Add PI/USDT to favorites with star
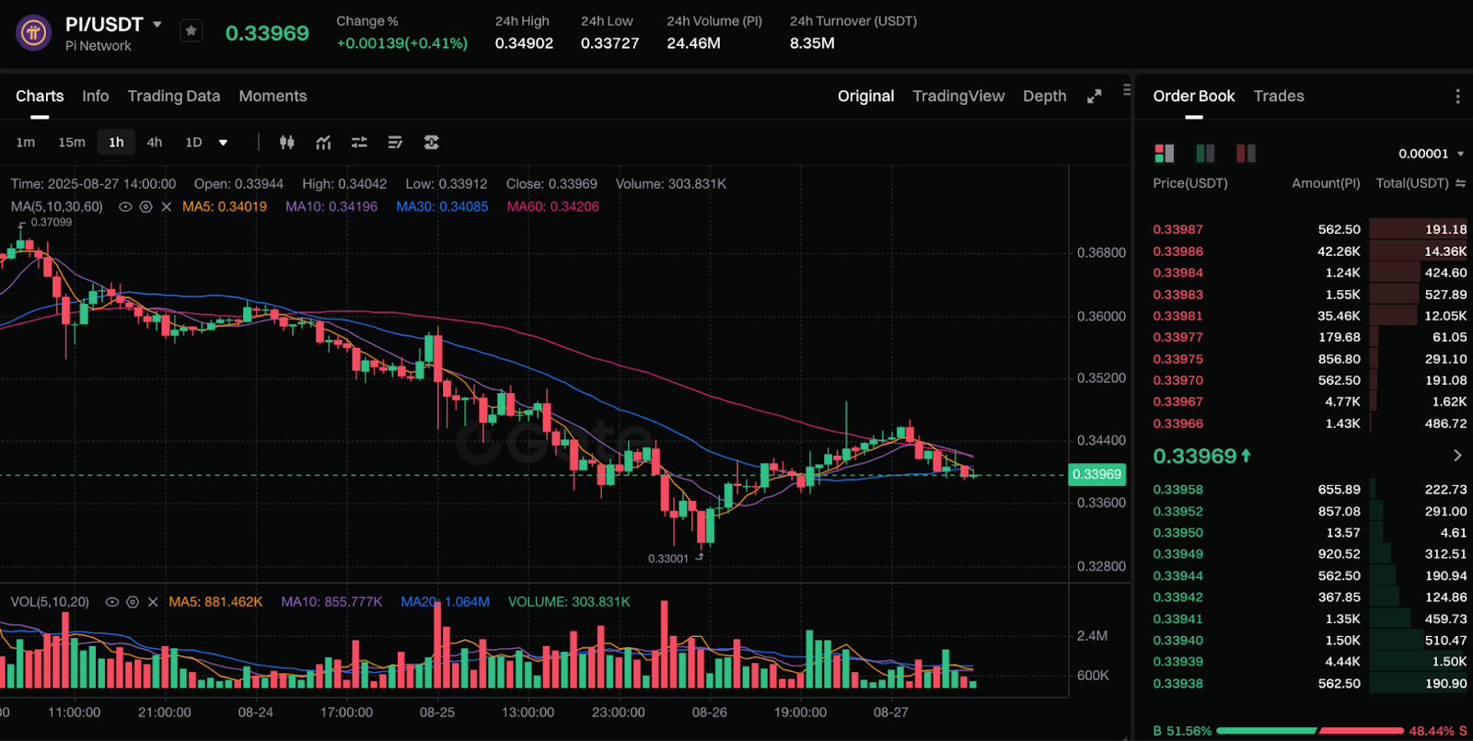This screenshot has width=1473, height=741. (x=191, y=31)
